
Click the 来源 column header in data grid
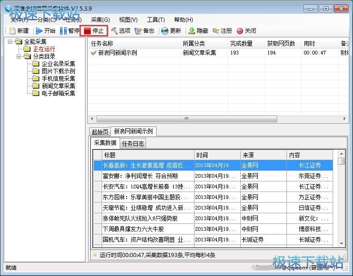point(264,155)
